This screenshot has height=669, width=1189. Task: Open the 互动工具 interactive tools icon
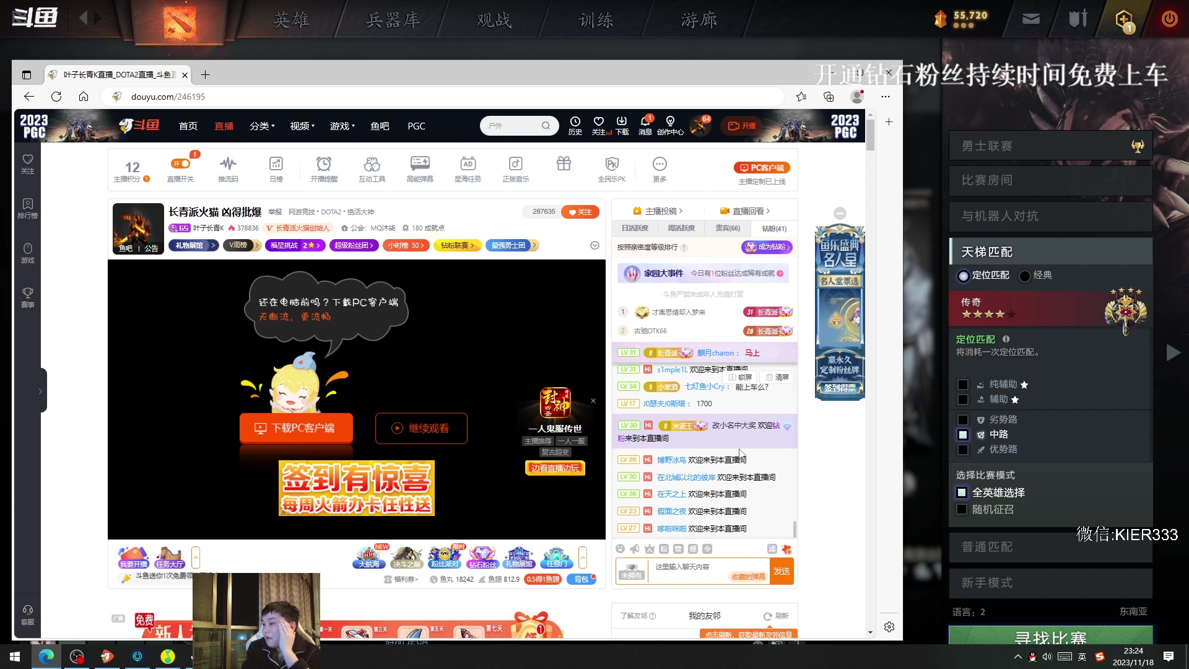point(372,167)
